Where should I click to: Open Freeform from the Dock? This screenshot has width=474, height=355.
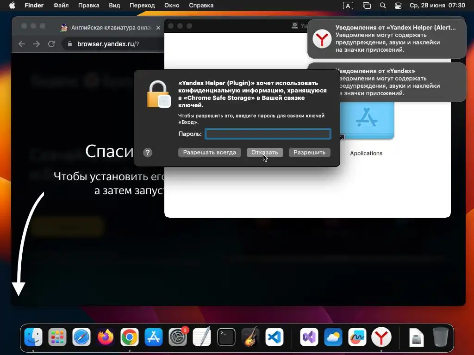[357, 337]
